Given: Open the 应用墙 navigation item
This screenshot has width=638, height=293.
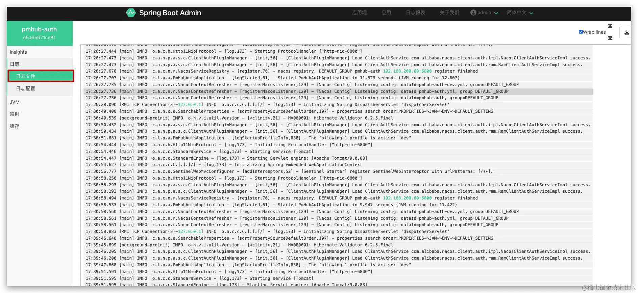Looking at the screenshot, I should (359, 12).
